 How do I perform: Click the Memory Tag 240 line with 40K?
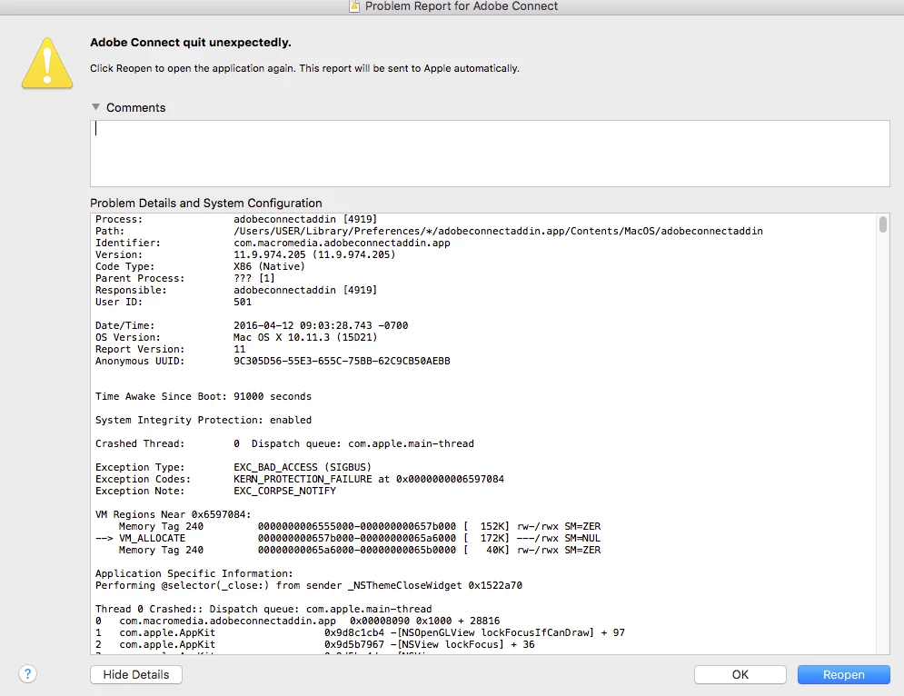tap(360, 550)
